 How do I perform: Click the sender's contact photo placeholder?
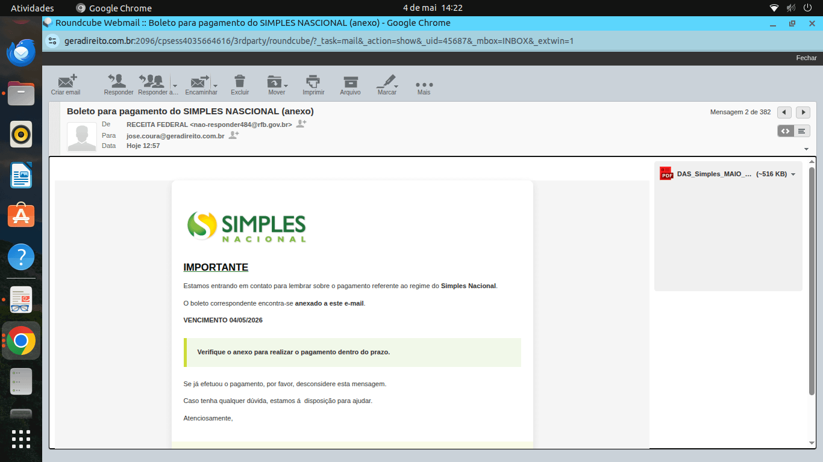pyautogui.click(x=82, y=137)
